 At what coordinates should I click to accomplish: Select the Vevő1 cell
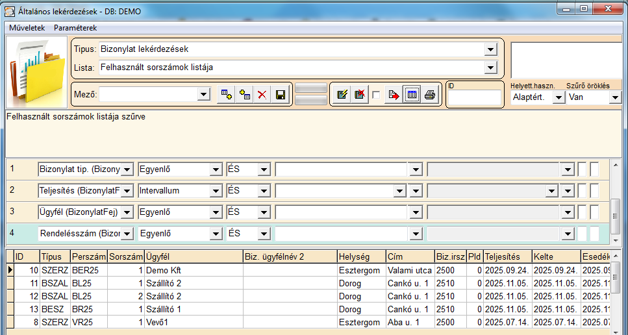(x=194, y=323)
